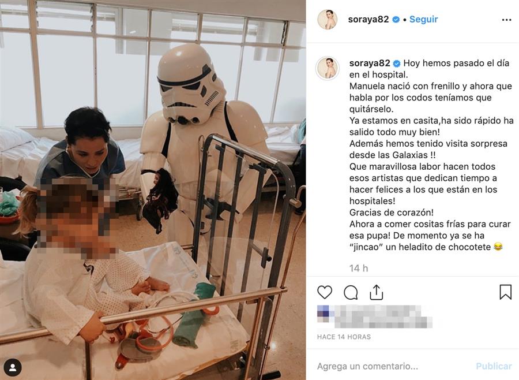Open the three-dots more options menu
The width and height of the screenshot is (519, 380).
tap(506, 20)
